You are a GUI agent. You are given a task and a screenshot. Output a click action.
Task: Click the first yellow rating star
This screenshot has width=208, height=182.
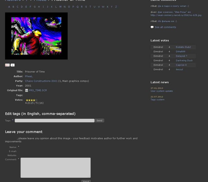(x=27, y=100)
